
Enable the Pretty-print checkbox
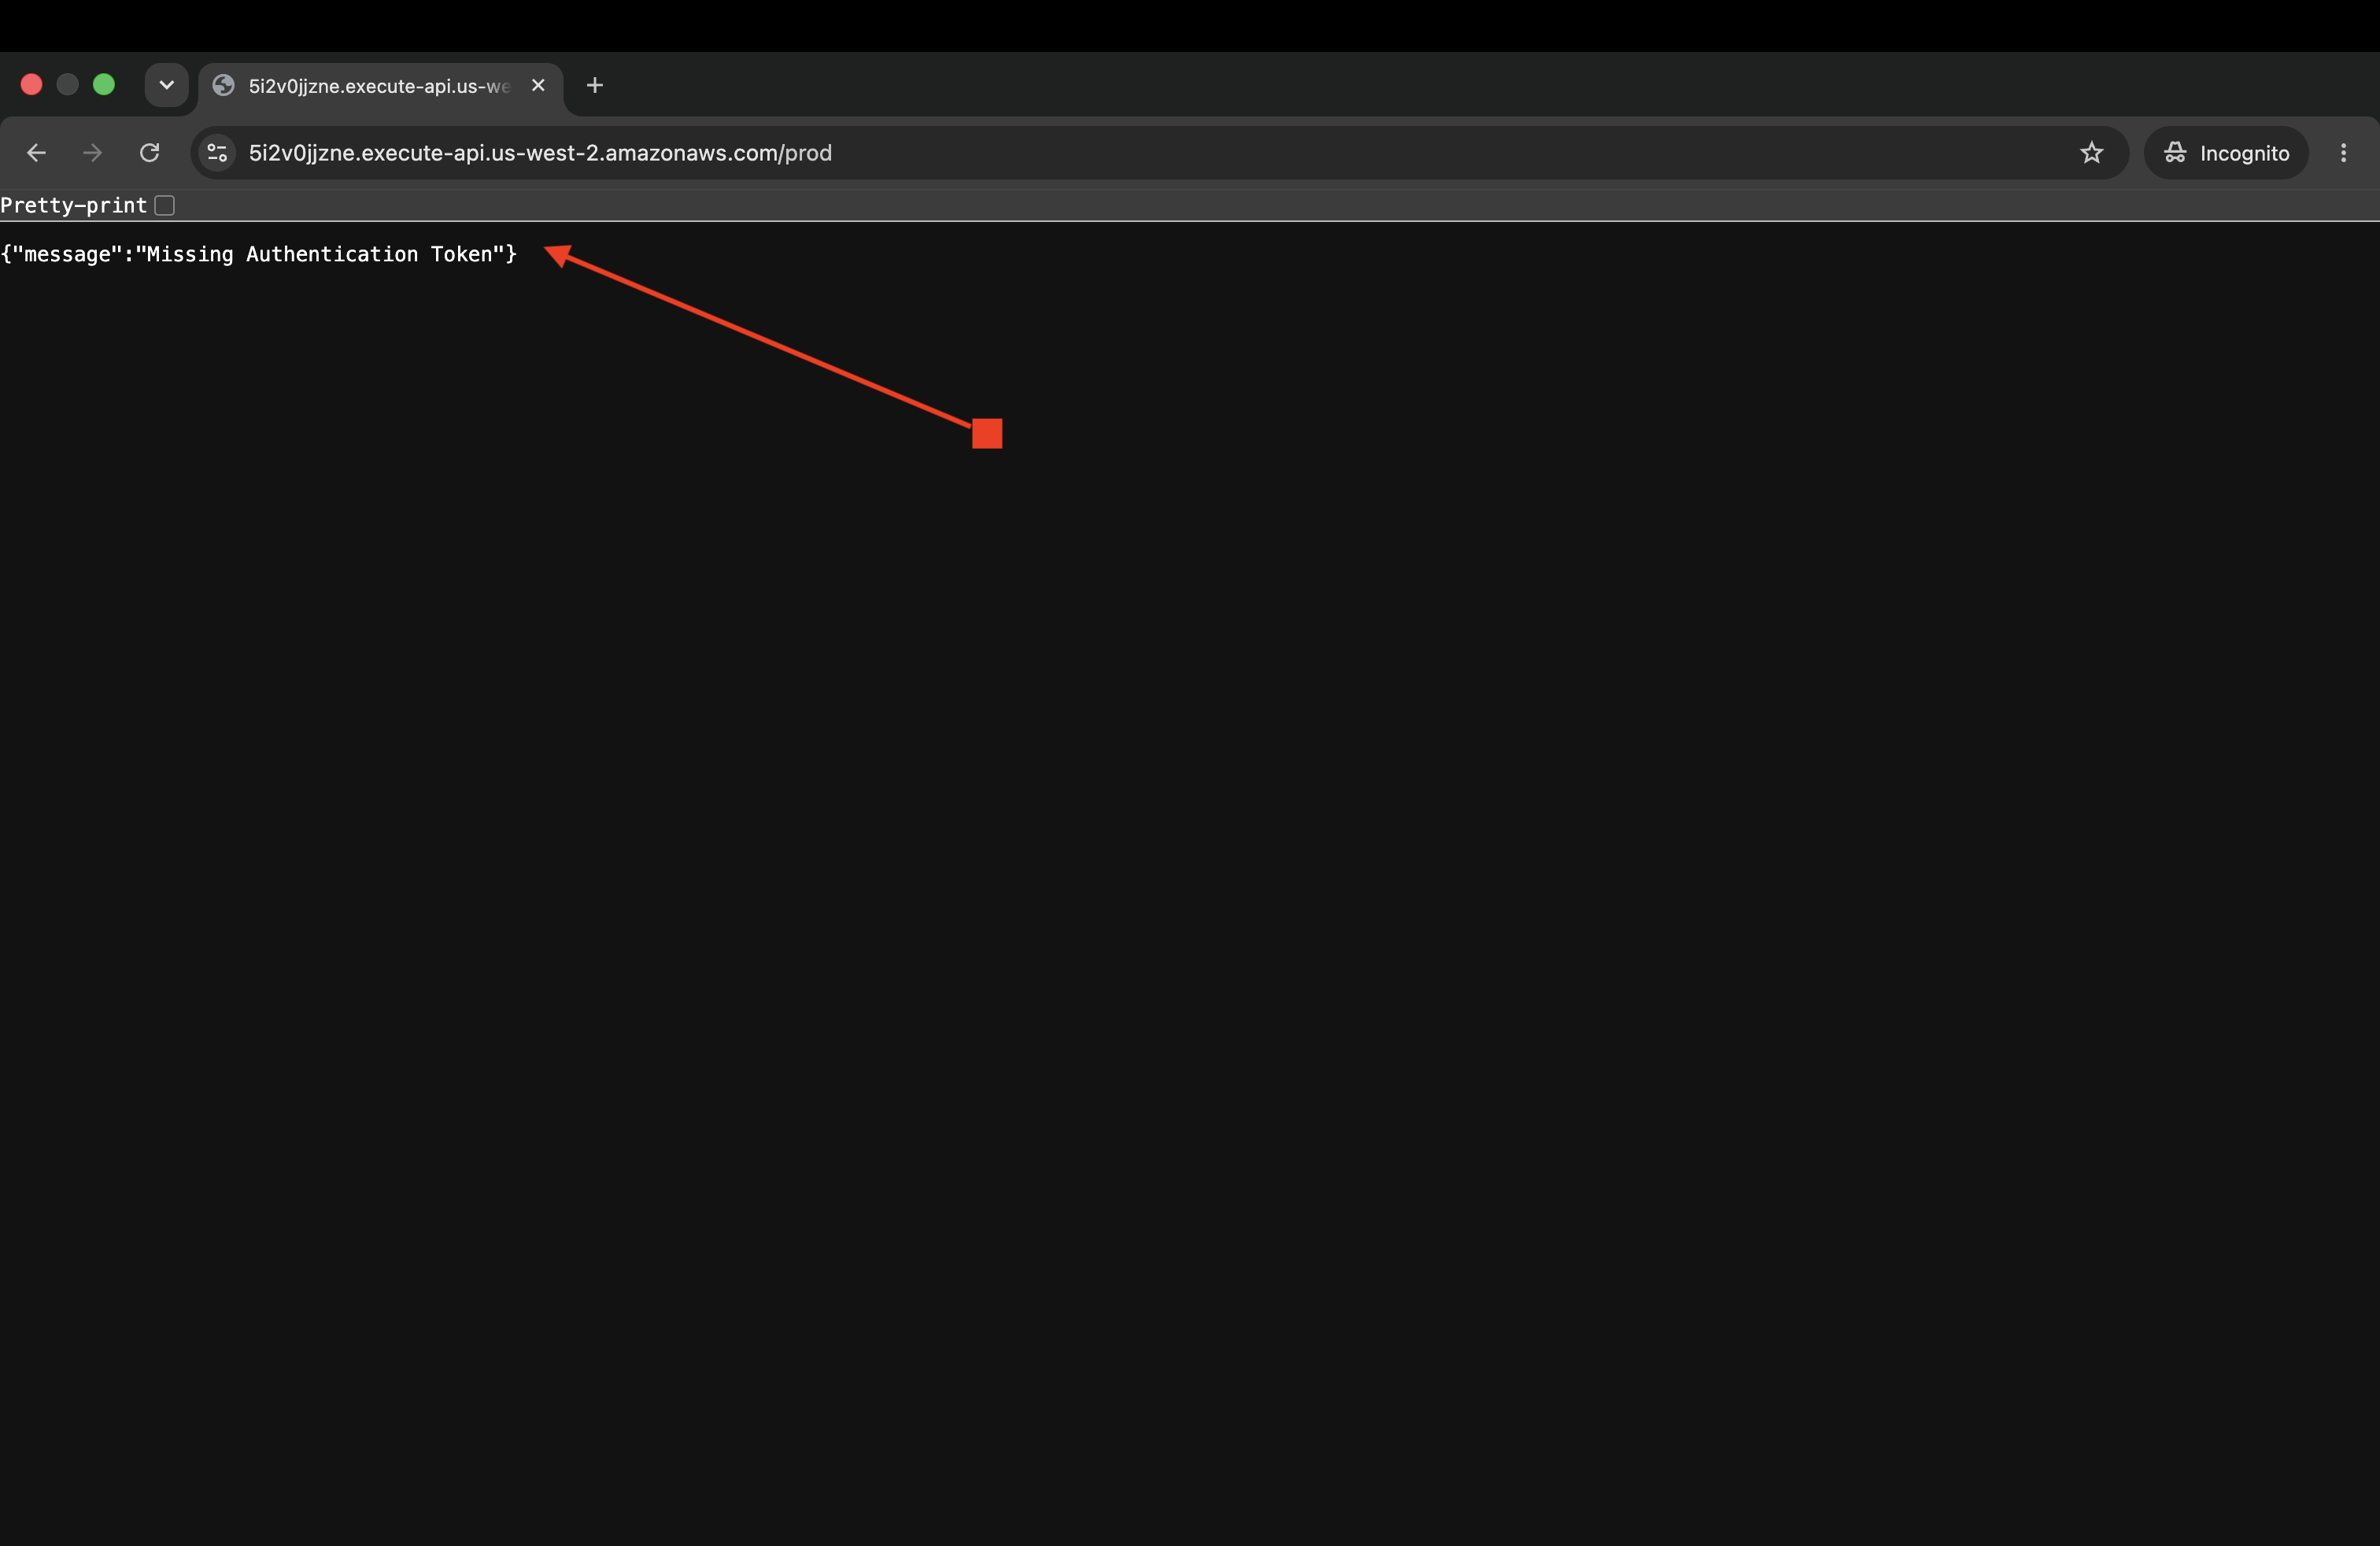coord(165,206)
